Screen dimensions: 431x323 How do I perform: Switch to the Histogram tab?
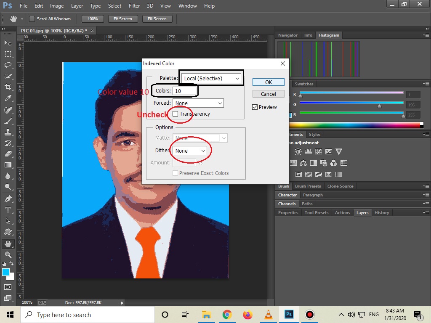[x=329, y=35]
